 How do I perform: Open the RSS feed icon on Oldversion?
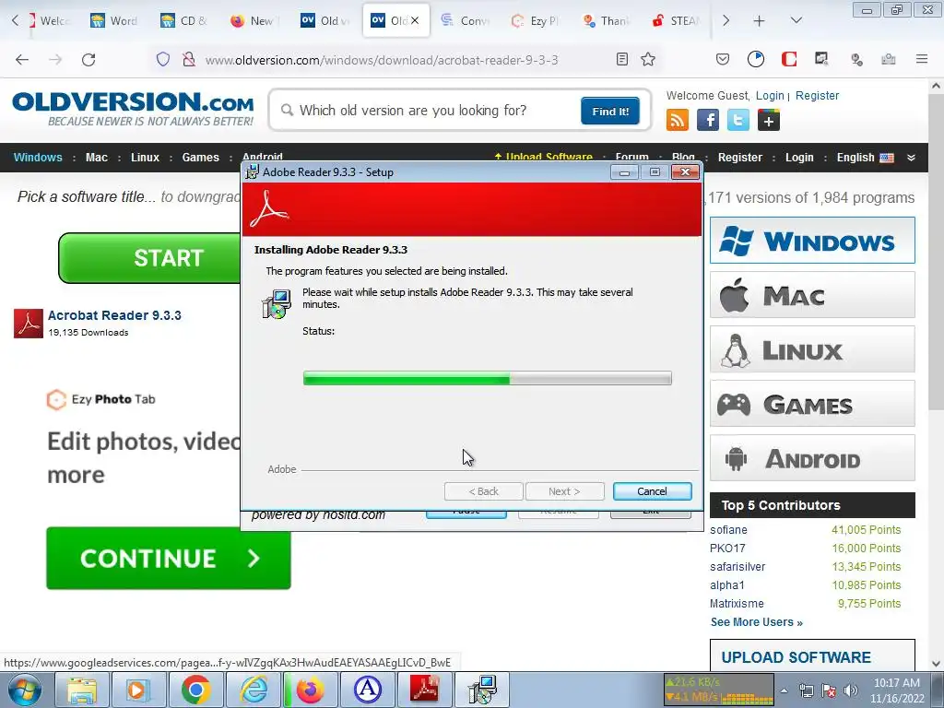point(678,120)
